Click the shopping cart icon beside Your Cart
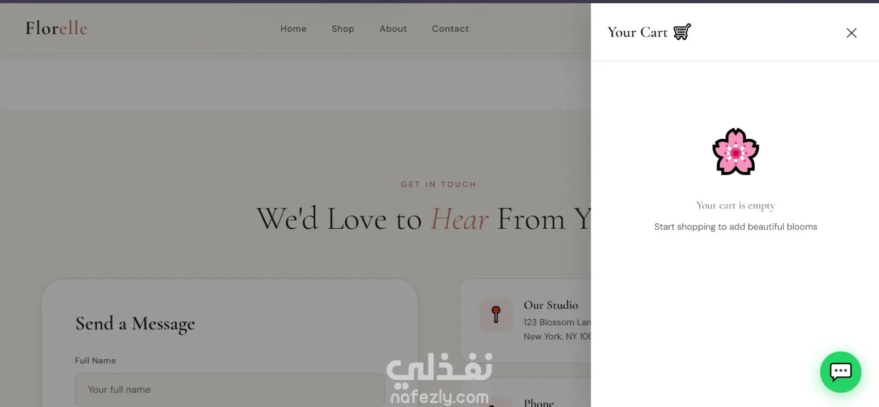This screenshot has width=879, height=407. pos(682,32)
